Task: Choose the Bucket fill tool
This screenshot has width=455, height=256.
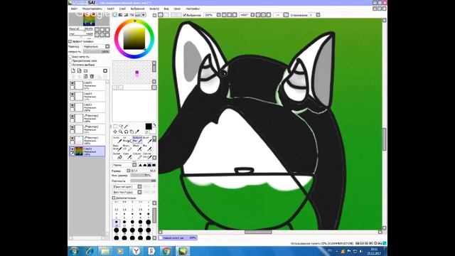Action: click(117, 156)
